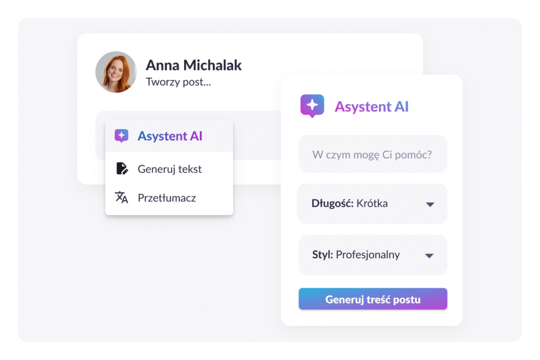Click the large Asystent AI logo icon
Image resolution: width=540 pixels, height=360 pixels.
click(x=312, y=106)
